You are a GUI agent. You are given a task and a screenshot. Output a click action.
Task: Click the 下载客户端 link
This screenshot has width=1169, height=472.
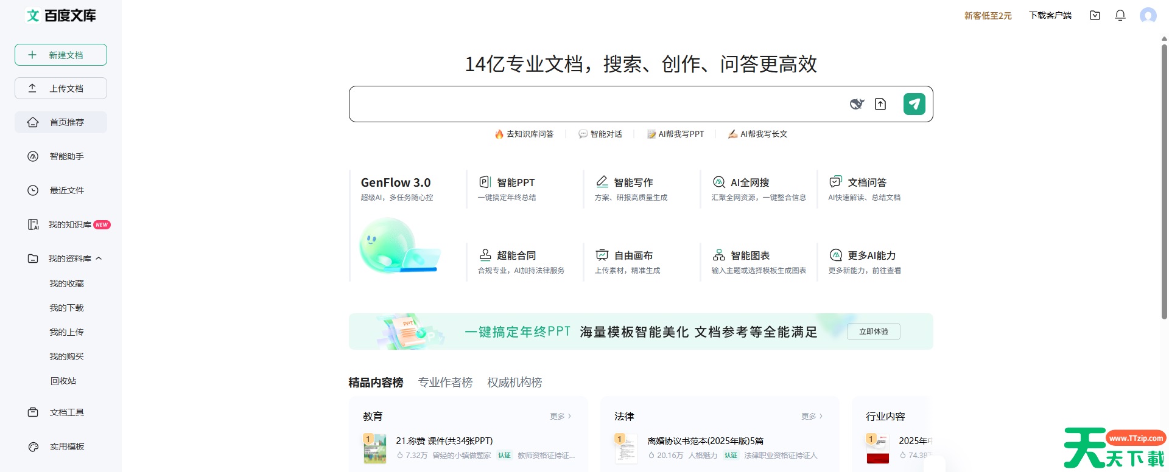point(1050,15)
